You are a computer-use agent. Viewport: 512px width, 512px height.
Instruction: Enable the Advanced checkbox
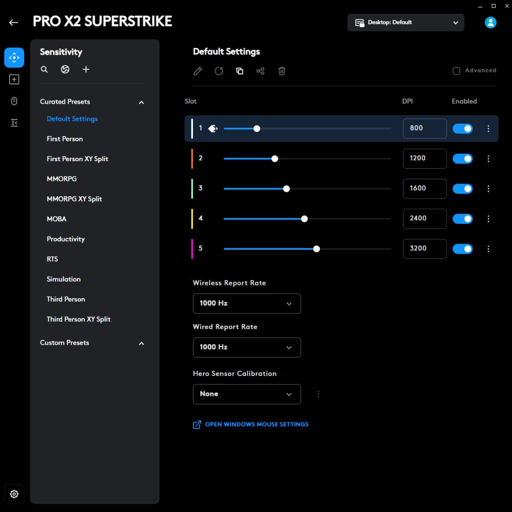click(456, 71)
